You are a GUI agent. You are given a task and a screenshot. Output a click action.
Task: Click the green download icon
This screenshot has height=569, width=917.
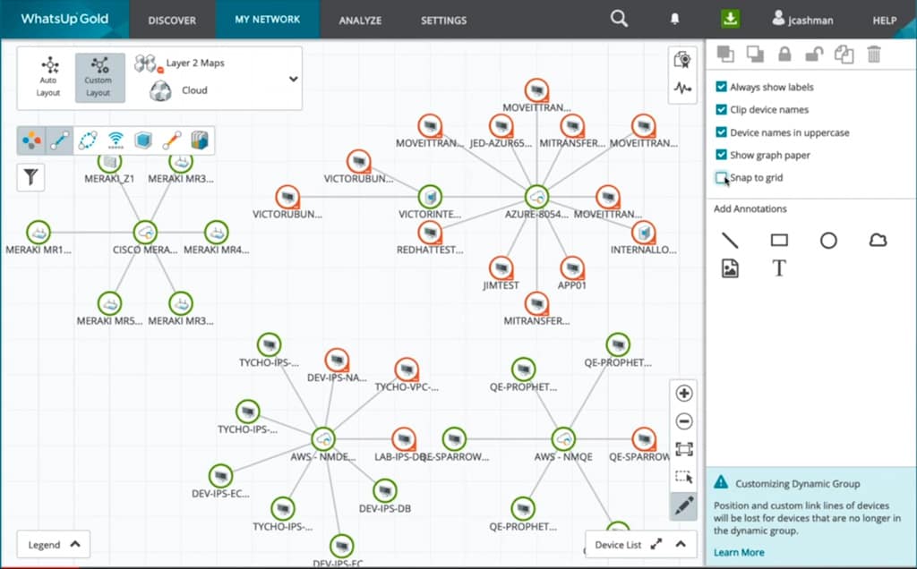(x=730, y=19)
